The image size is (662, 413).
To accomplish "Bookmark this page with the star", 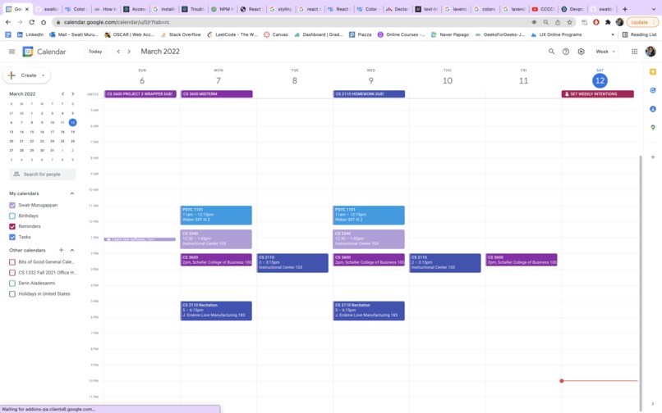I will click(569, 22).
